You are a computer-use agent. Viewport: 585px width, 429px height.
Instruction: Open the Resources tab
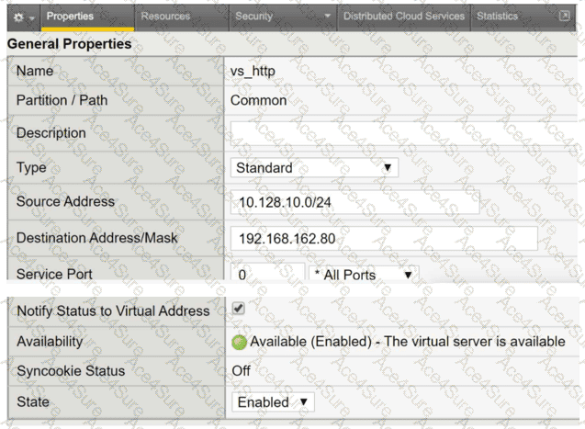point(165,17)
